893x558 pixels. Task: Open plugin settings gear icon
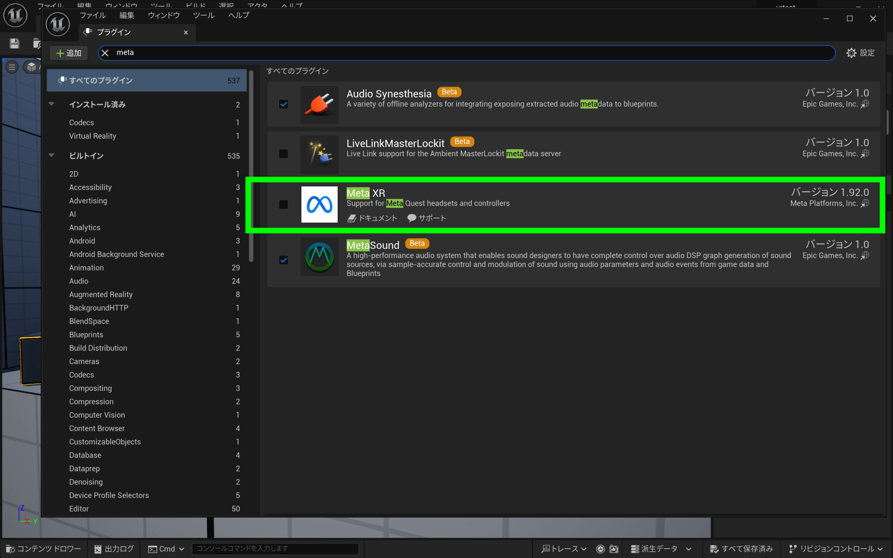coord(851,53)
